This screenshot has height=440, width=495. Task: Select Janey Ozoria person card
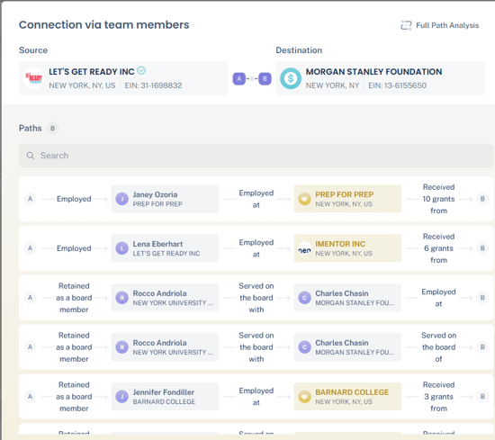(x=165, y=199)
